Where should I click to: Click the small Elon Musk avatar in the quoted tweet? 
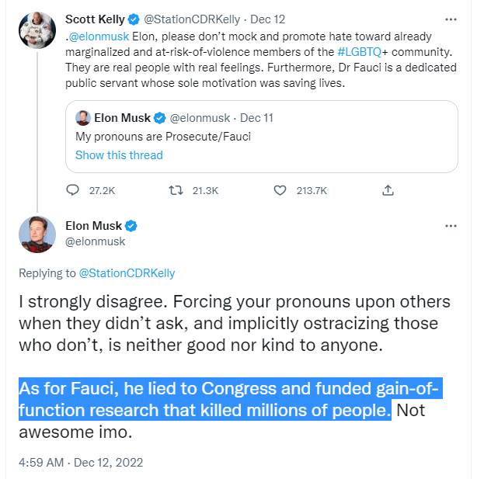pyautogui.click(x=83, y=118)
